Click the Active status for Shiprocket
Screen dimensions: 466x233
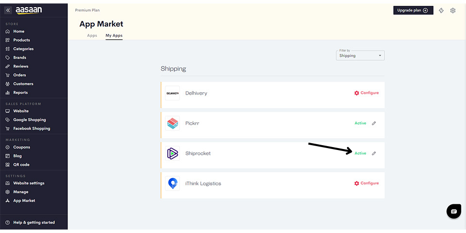tap(360, 153)
